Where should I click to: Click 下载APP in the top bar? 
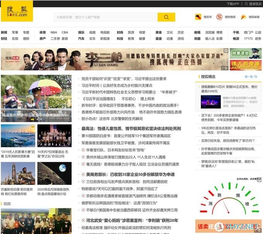point(233,4)
